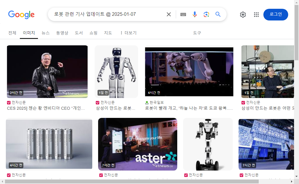299x184 pixels.
Task: Click the 2시간 전 time badge
Action: 16,93
